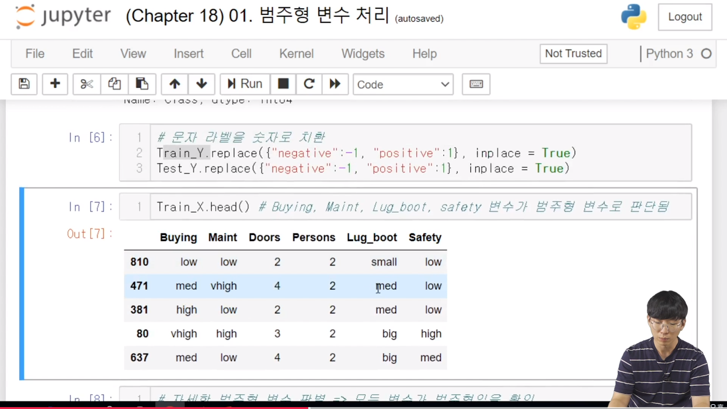Restart the kernel with circular arrow icon
Image resolution: width=727 pixels, height=409 pixels.
pos(309,84)
